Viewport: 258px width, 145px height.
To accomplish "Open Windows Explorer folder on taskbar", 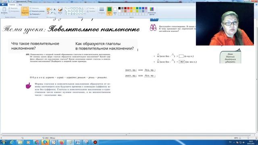I will click(20, 142).
